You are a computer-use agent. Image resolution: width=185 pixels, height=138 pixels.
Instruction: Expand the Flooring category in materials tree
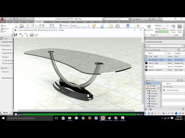pos(148,104)
